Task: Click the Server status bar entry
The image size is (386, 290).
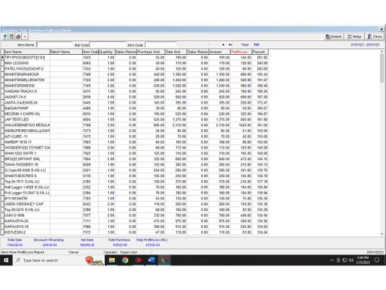Action: [x=74, y=252]
